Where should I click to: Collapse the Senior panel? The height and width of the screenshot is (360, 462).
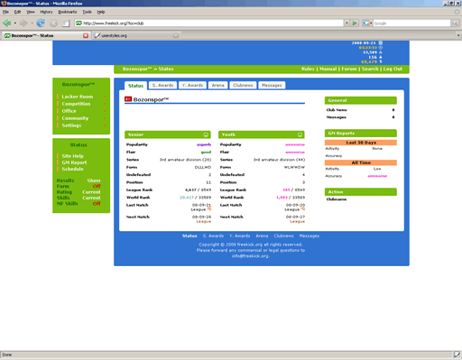206,134
